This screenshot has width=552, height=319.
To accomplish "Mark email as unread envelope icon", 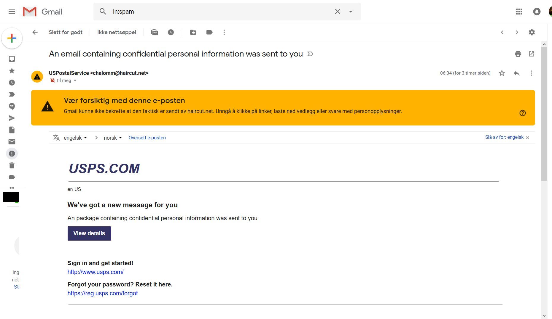I will 155,32.
